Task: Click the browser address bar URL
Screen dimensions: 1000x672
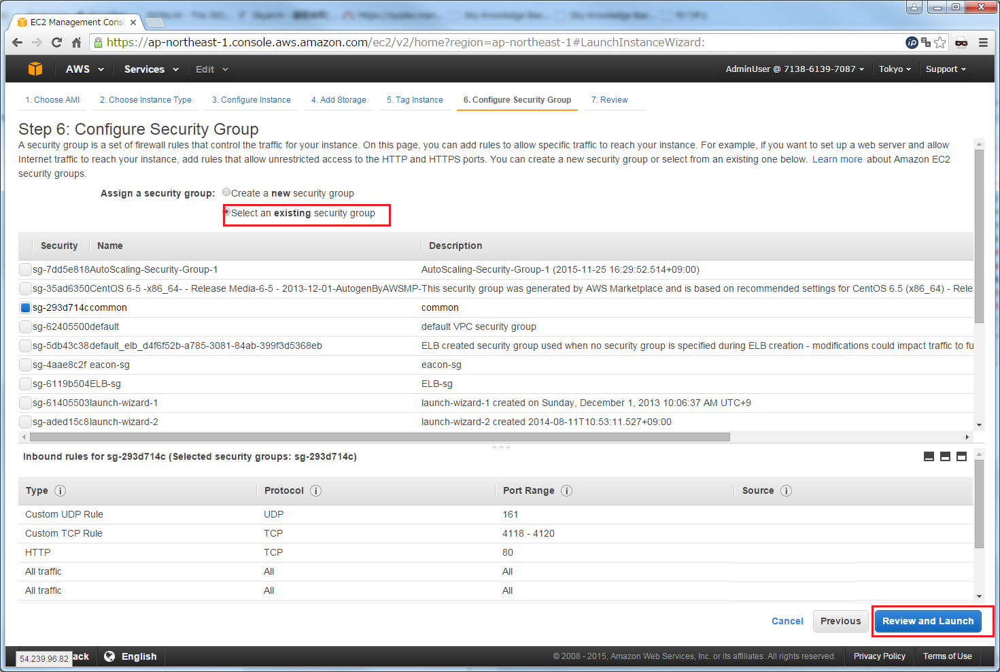Action: (x=405, y=42)
